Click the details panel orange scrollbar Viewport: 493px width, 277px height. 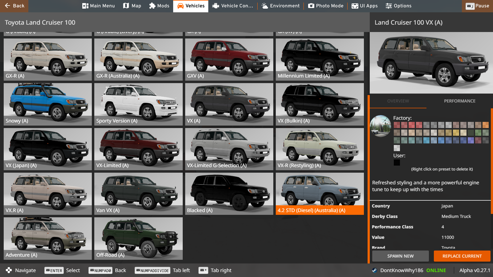492,161
